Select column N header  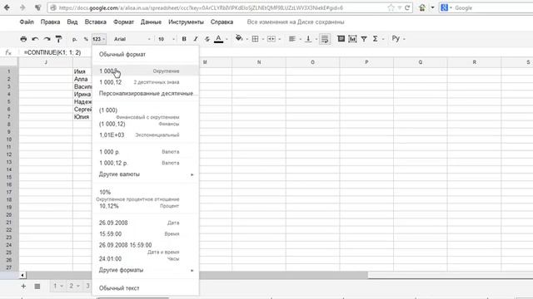tap(259, 62)
